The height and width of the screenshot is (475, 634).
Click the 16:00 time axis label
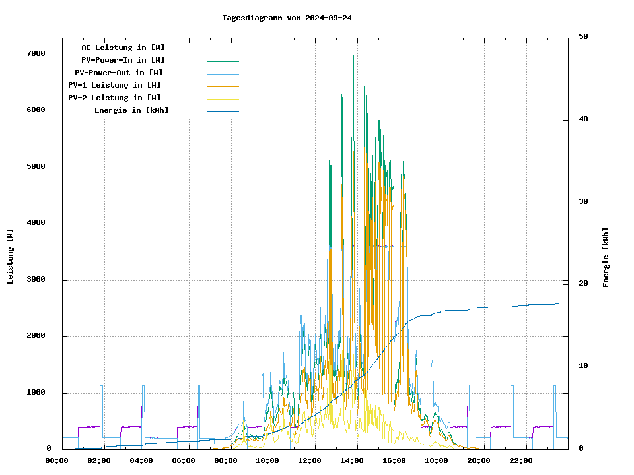coord(394,460)
